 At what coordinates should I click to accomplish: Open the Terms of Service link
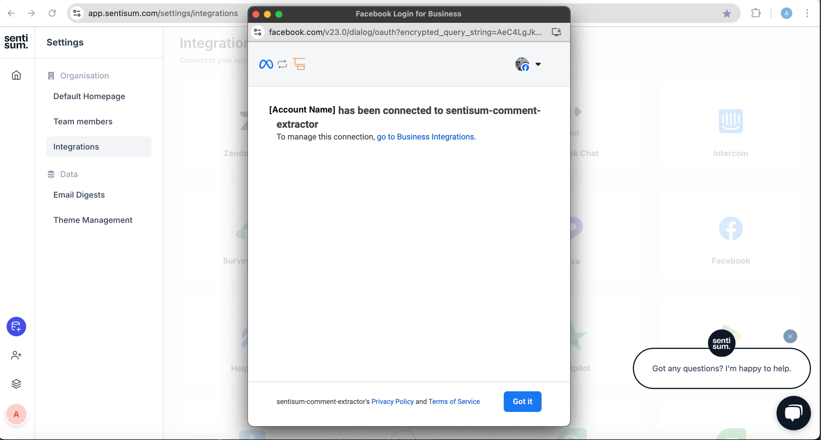click(x=454, y=401)
